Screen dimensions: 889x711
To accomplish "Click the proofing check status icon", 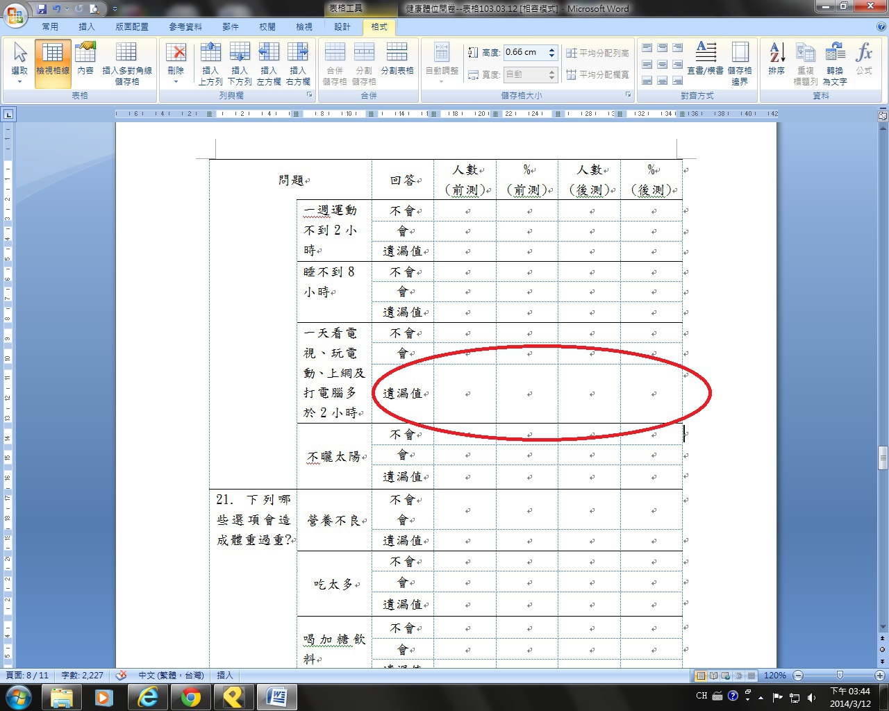I will pyautogui.click(x=121, y=676).
